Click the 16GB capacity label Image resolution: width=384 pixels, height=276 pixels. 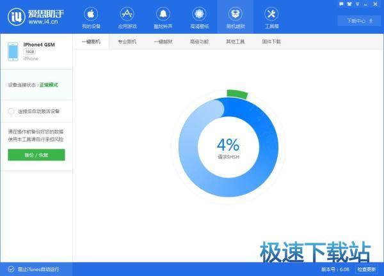[x=29, y=52]
